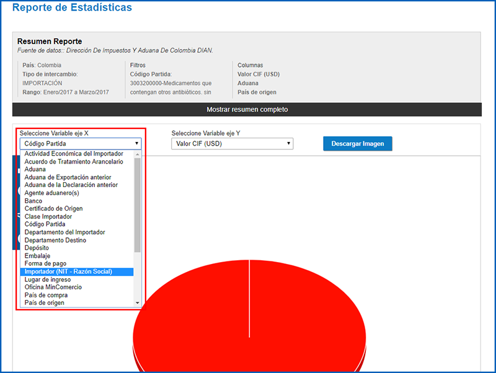This screenshot has width=496, height=373.
Task: Click Seleccione Variable eje X label
Action: click(54, 133)
